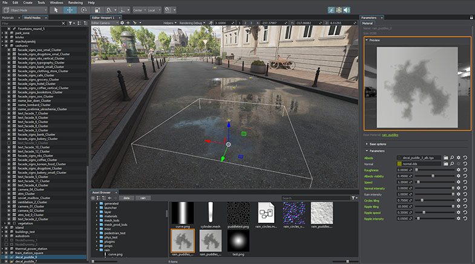Click the folder icon beside Albedo texture
Screen dimensions: 475x264
click(445, 157)
